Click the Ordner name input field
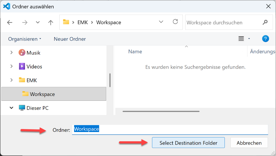Screen dimensions: 276x156 170,129
